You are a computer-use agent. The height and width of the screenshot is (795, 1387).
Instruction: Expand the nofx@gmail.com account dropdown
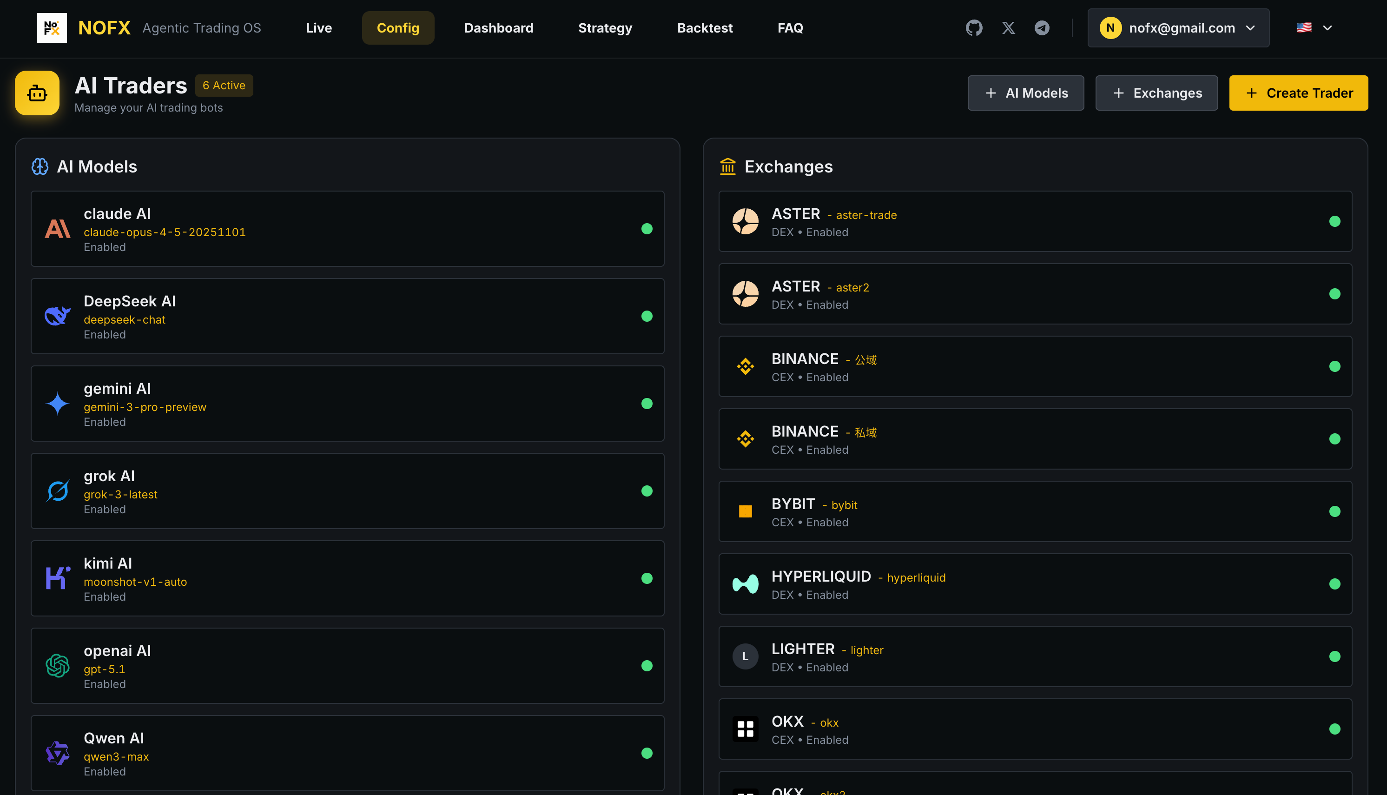(1178, 28)
